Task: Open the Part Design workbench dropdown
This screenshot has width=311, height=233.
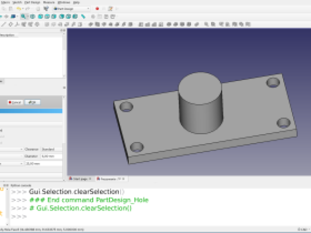Action: click(x=72, y=9)
